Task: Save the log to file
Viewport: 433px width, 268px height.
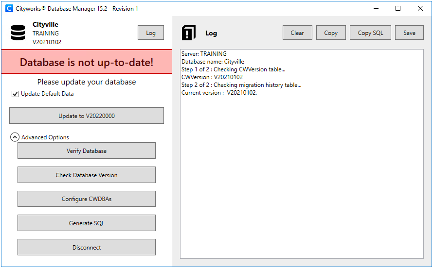Action: (409, 33)
